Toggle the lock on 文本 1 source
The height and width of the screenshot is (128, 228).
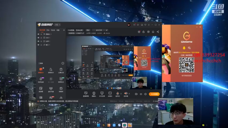pyautogui.click(x=41, y=38)
